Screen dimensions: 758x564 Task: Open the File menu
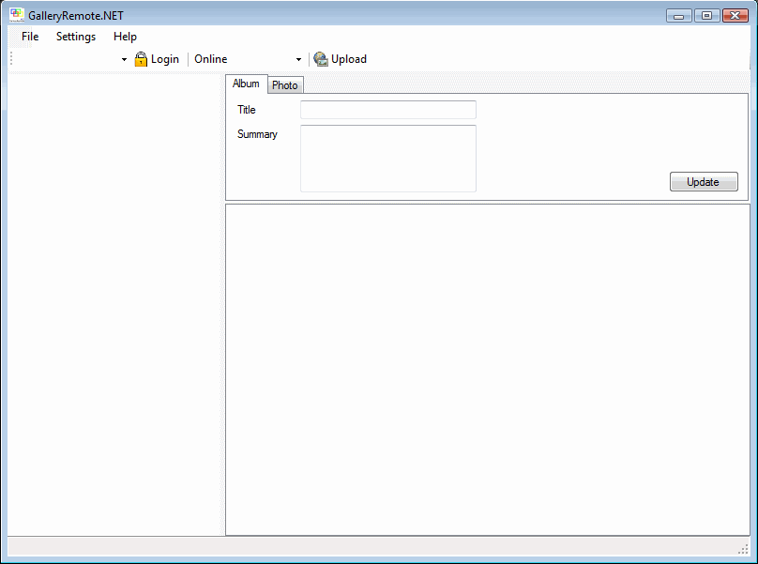coord(30,37)
